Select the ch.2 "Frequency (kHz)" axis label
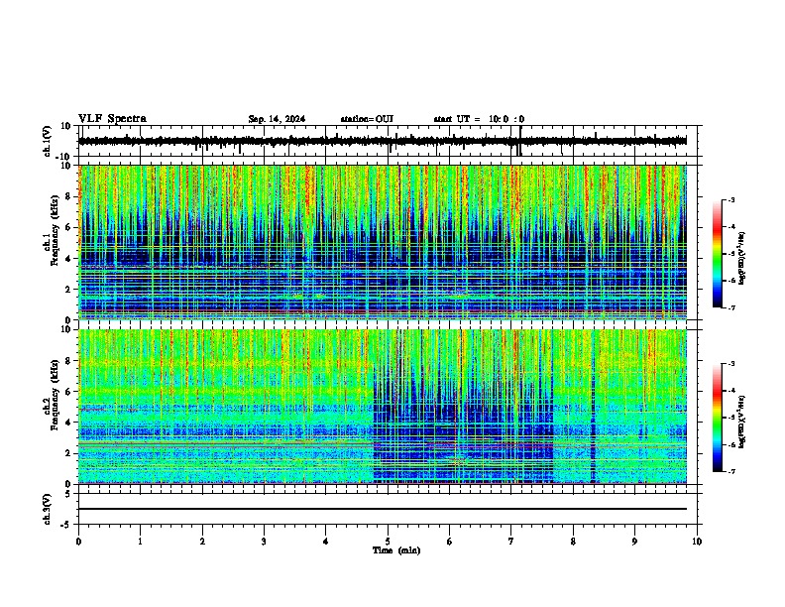 [55, 395]
